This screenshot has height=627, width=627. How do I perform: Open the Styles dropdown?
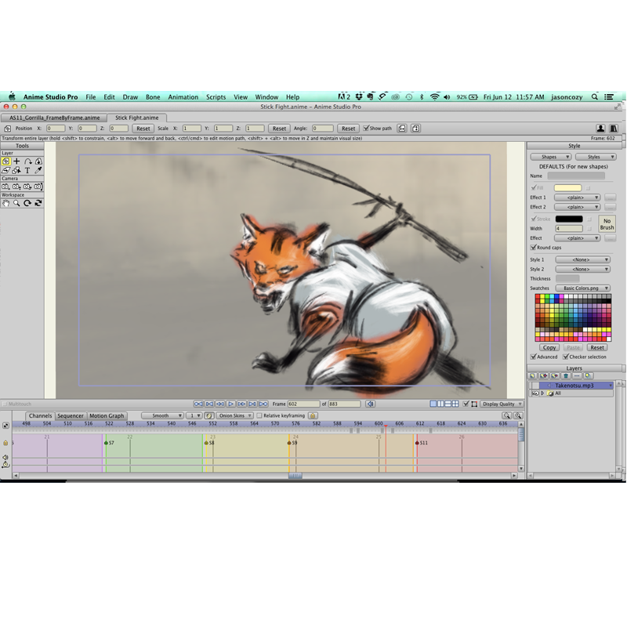(x=596, y=157)
